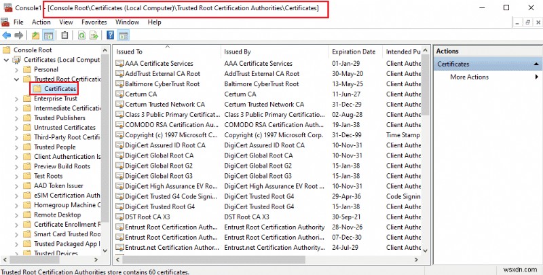Open Help via the blue question-mark icon
Viewport: 543px width, 275px height.
[110, 35]
